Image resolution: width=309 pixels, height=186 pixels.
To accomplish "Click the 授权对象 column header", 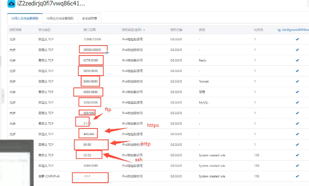I will 176,30.
